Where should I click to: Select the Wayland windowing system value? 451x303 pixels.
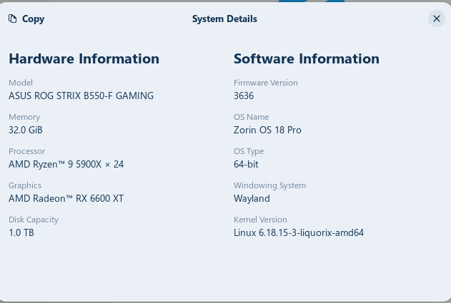[252, 198]
